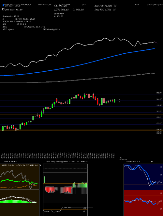Click the 'ADX: 25.84' reading in ADX panel

(8, 166)
